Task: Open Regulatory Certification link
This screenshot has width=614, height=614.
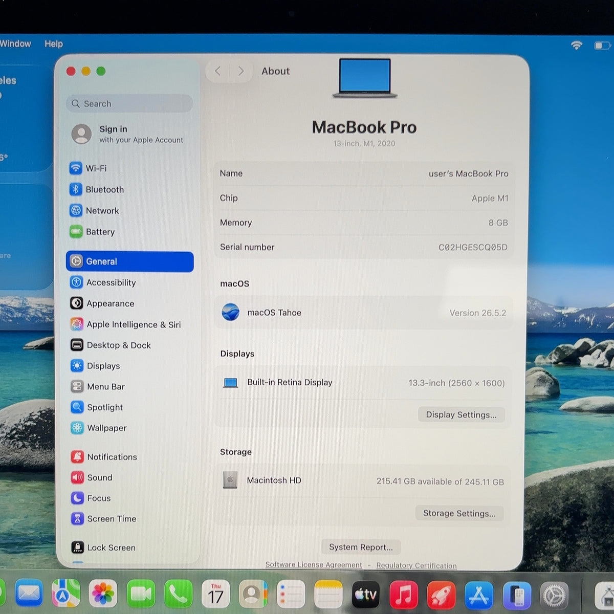Action: pos(416,565)
